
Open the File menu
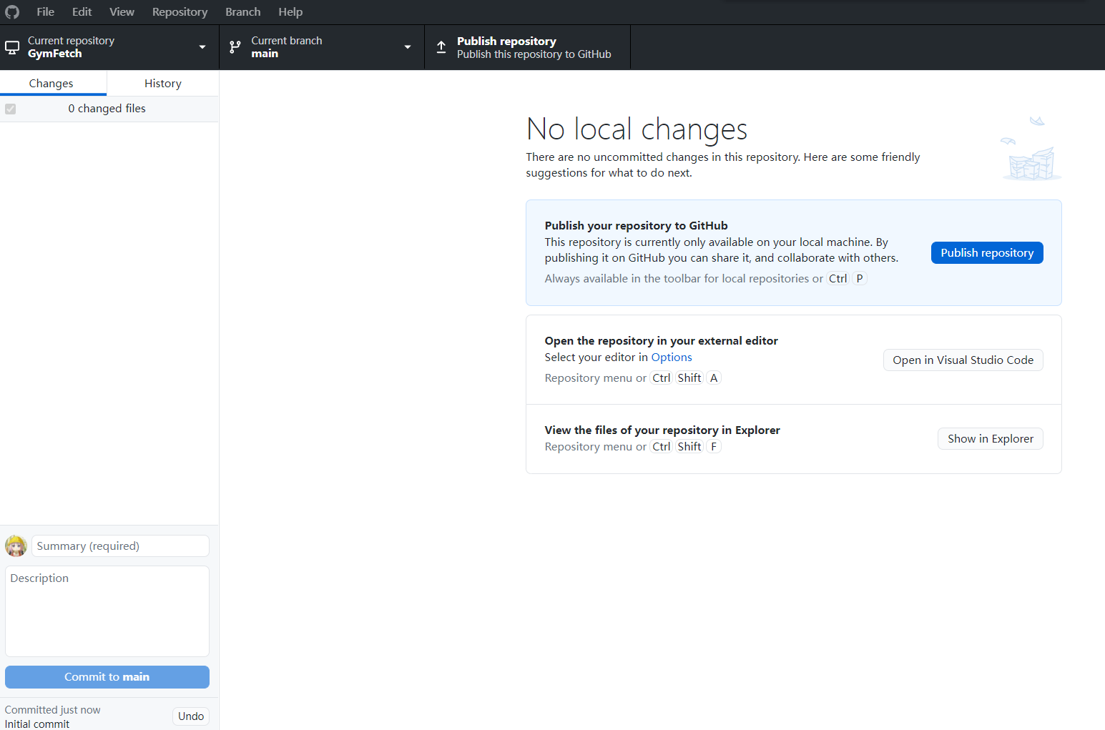46,12
